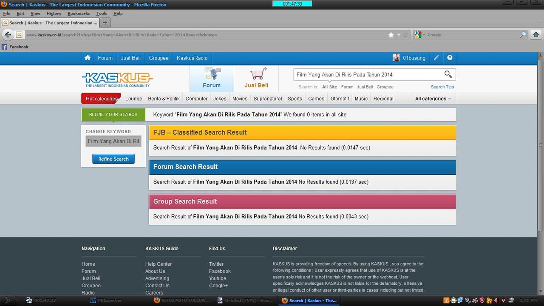Open Jual Beli in the blue navigation bar

click(x=131, y=58)
